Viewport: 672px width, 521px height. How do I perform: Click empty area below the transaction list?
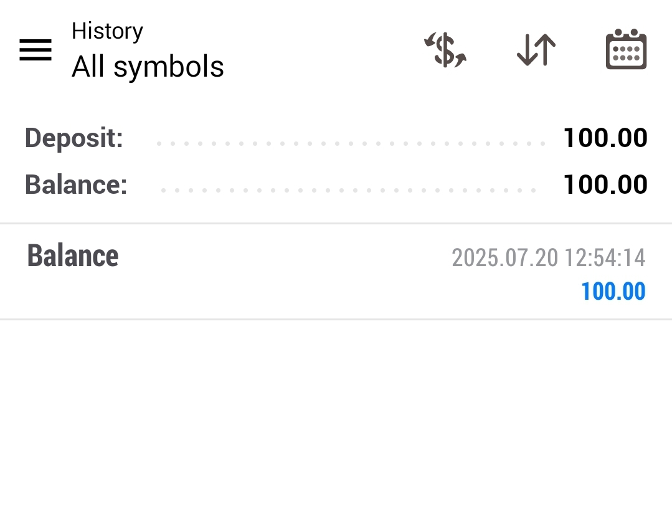pos(336,424)
